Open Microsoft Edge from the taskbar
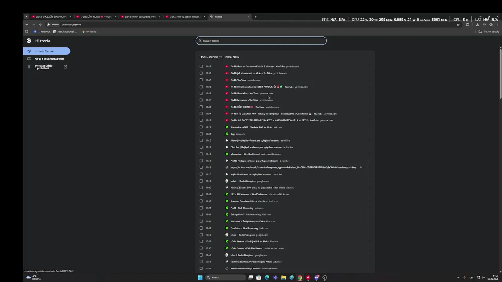 coord(267,277)
